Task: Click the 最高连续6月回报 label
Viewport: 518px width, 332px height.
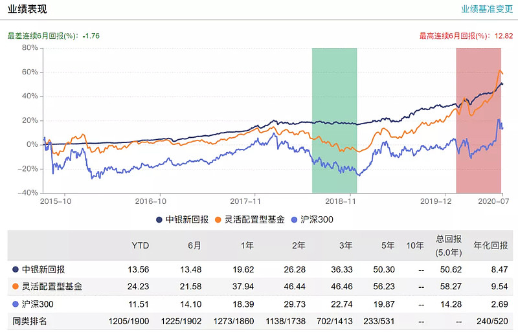Action: coord(456,36)
